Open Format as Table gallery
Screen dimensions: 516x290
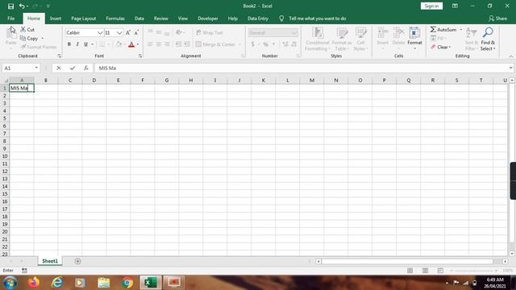click(342, 39)
